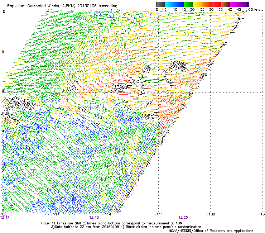Click the chart title 'Rapidscat Corrected Winds(12.5KM)'

pyautogui.click(x=42, y=6)
